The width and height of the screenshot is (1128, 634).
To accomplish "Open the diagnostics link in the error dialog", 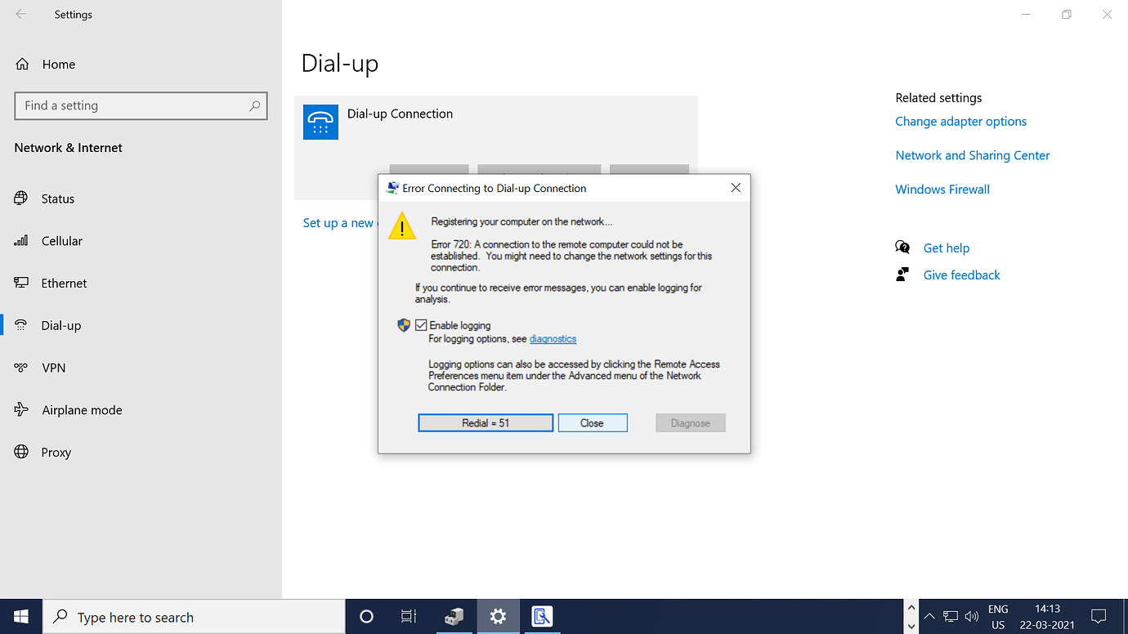I will click(553, 338).
